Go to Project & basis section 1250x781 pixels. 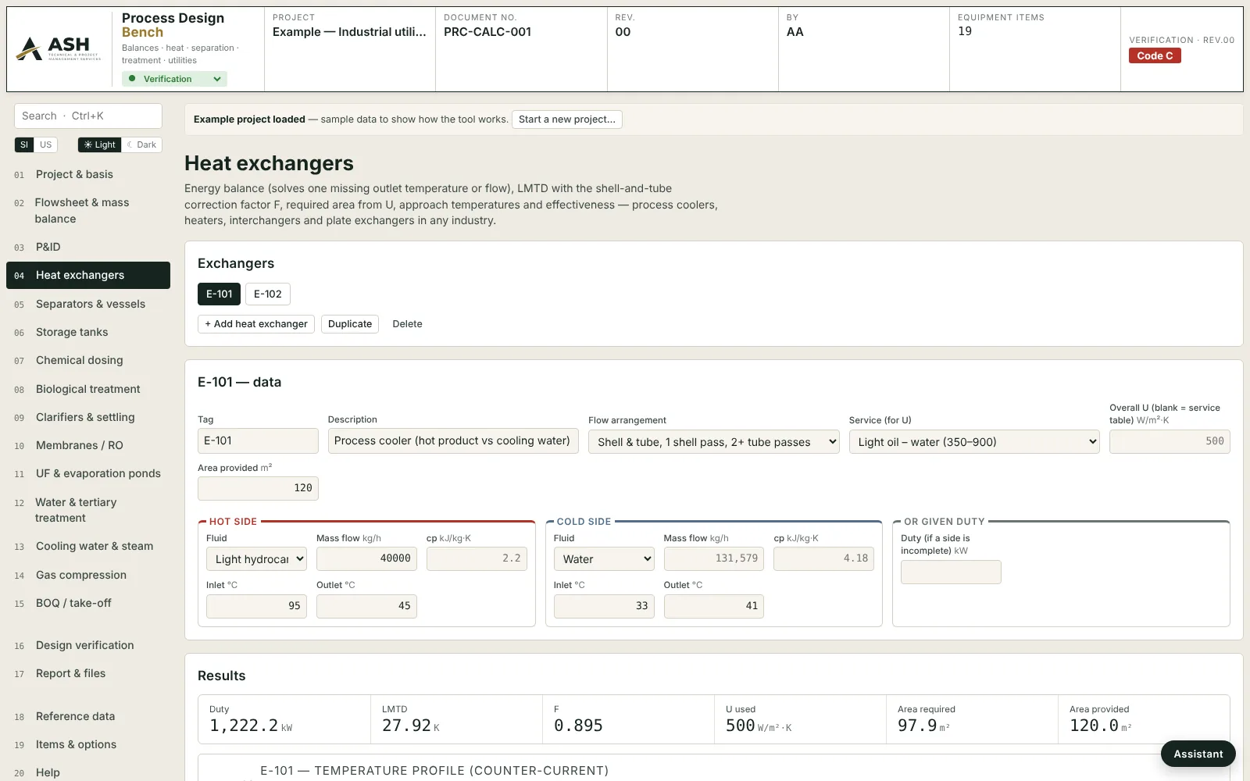pos(88,174)
